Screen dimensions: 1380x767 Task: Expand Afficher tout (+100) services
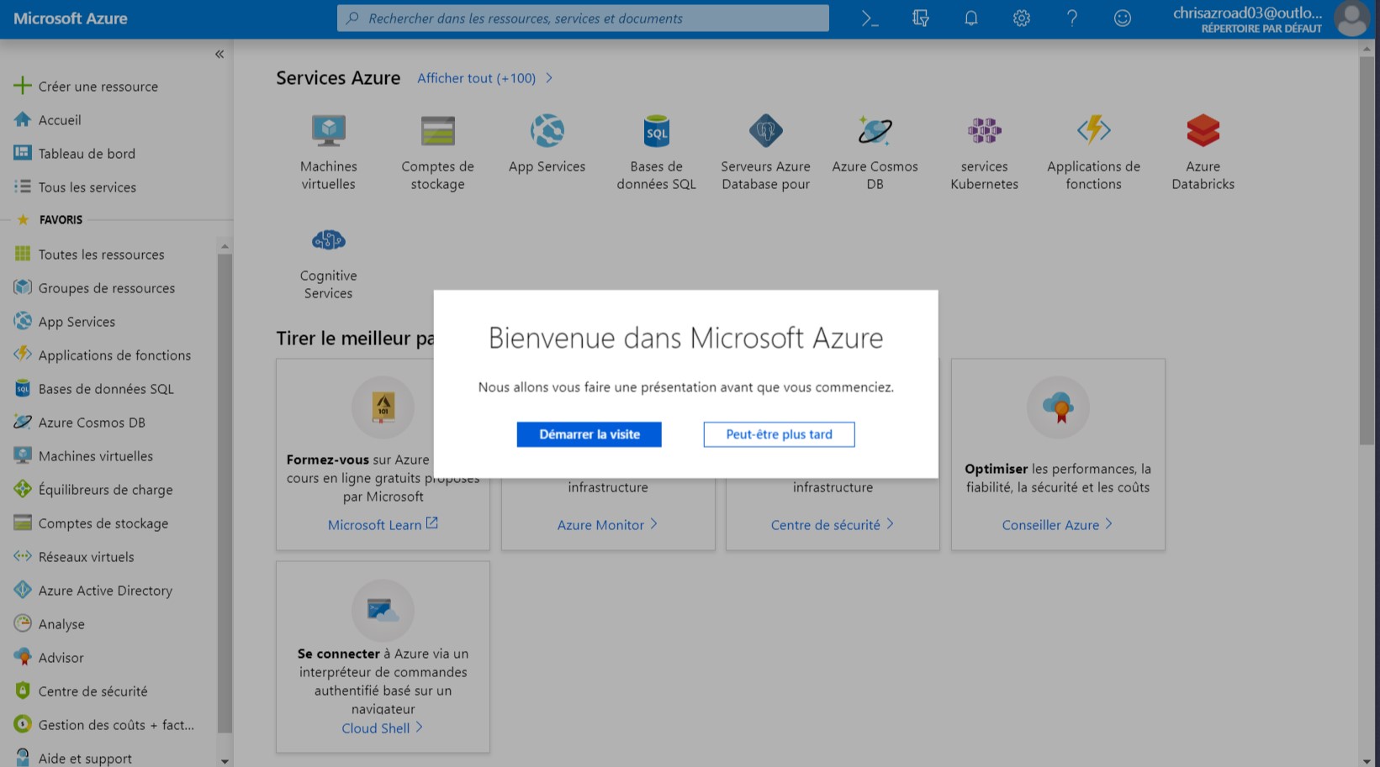pos(485,78)
